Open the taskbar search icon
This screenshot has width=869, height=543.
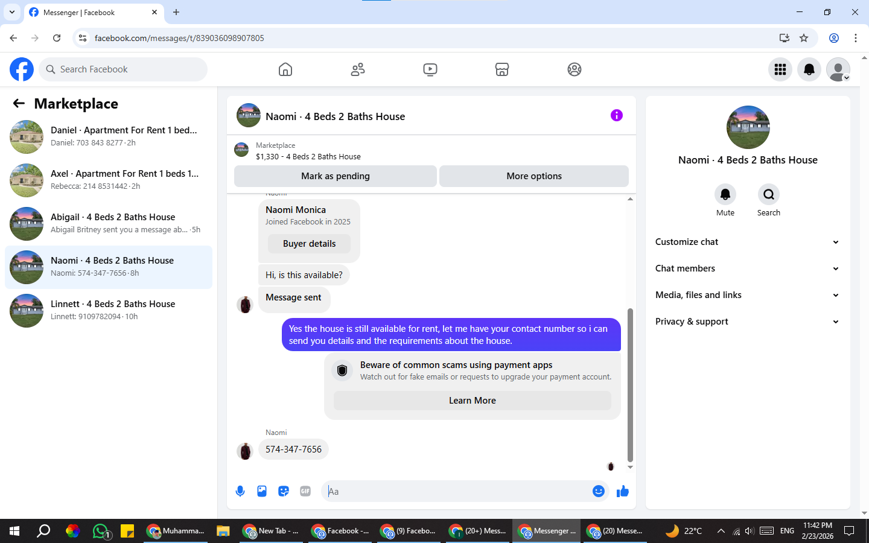point(43,531)
